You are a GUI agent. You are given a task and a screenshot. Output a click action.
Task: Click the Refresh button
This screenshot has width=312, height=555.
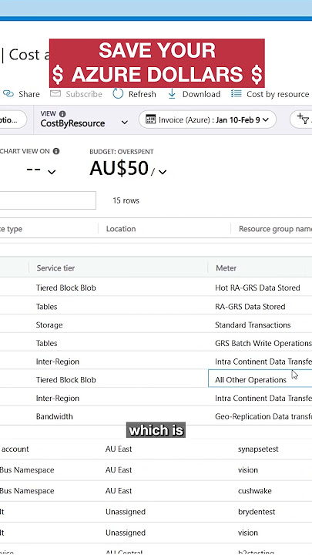coord(134,94)
